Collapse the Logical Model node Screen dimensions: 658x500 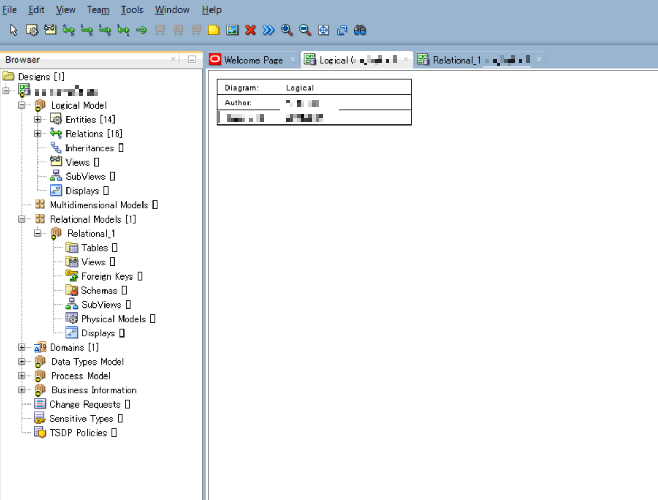(x=22, y=105)
